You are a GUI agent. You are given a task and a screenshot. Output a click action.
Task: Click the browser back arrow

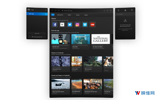click(52, 11)
